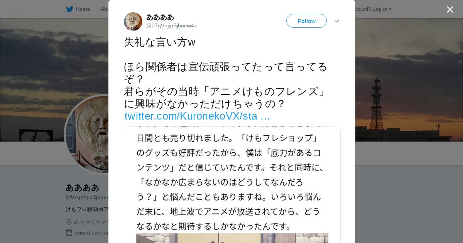
Task: Close the tweet overlay with X
Action: (x=450, y=9)
